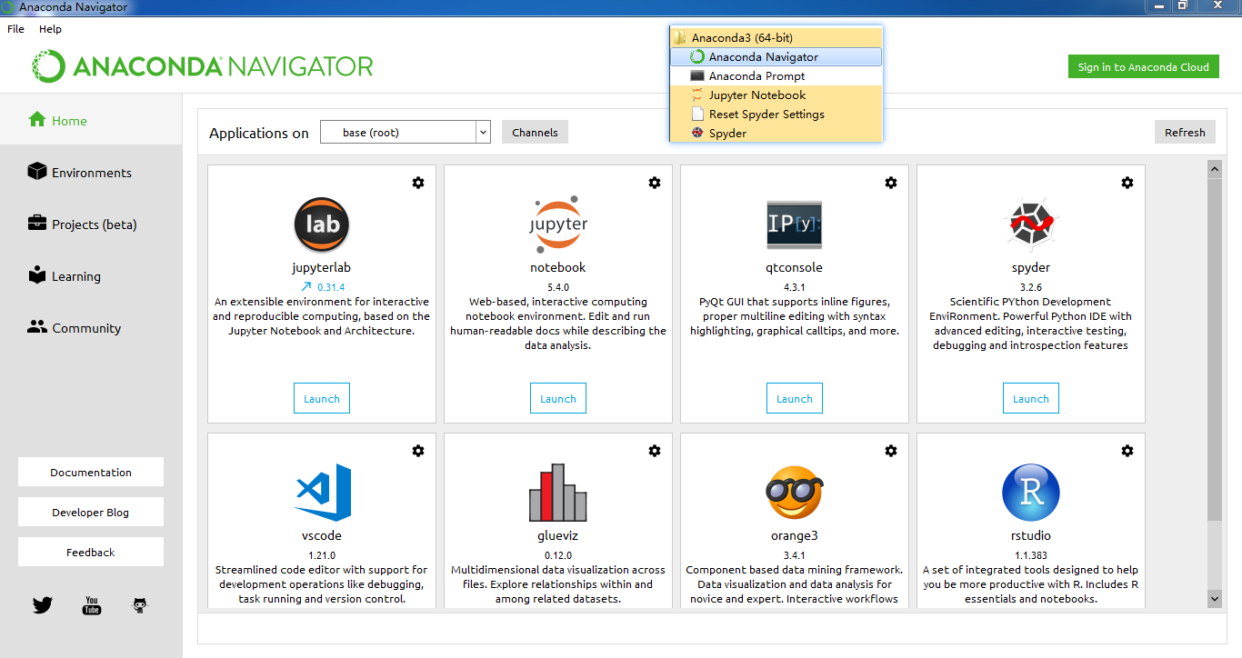Click notebook version 5.4.0 text
Viewport: 1242px width, 658px height.
(558, 286)
